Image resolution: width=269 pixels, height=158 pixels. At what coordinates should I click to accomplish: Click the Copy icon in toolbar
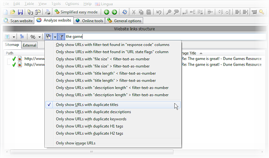tap(141, 12)
